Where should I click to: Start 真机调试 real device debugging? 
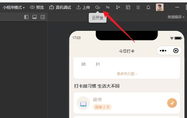click(x=60, y=8)
